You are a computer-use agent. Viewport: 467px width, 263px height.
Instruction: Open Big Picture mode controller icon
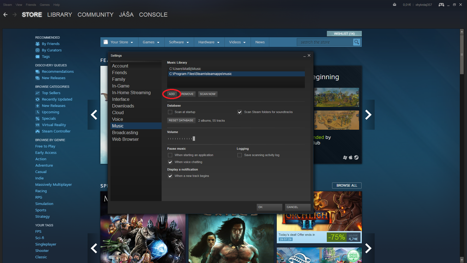coord(441,5)
